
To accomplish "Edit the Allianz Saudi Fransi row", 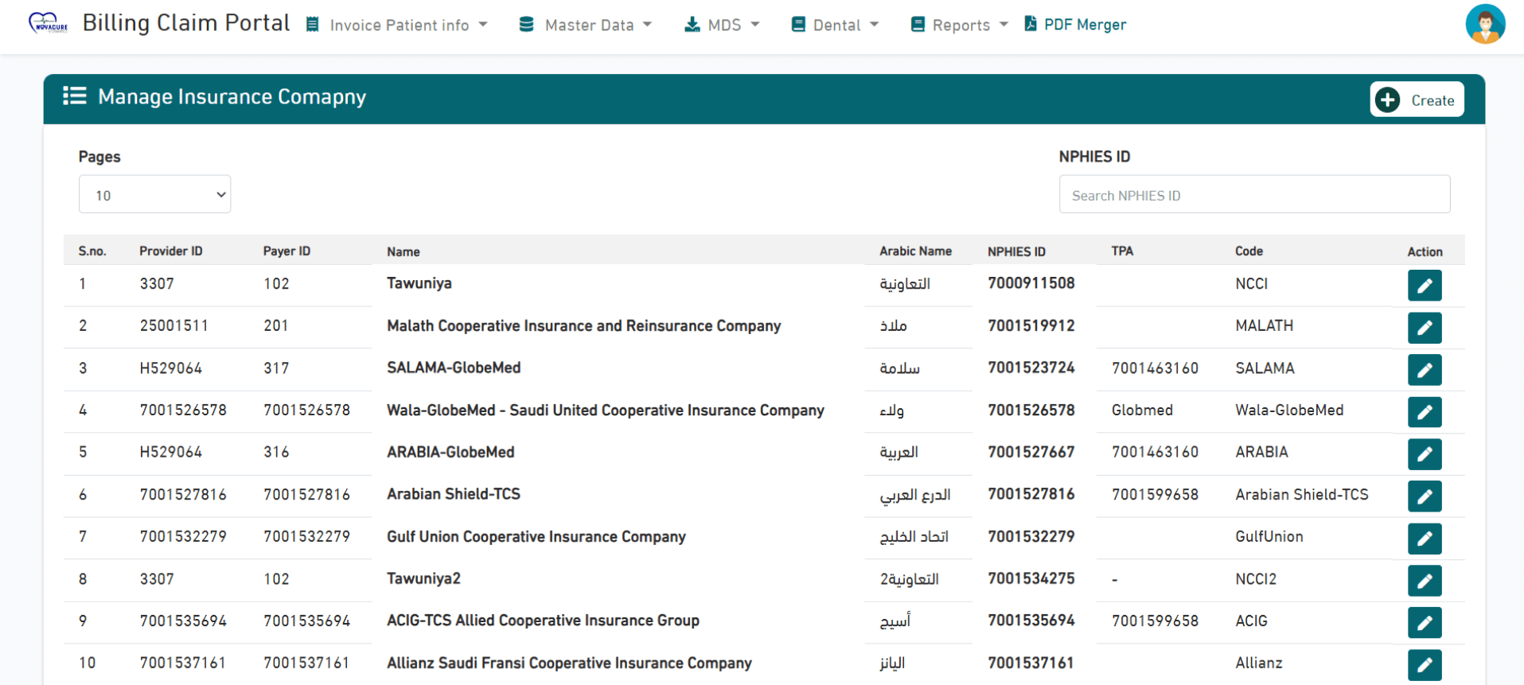I will 1424,665.
